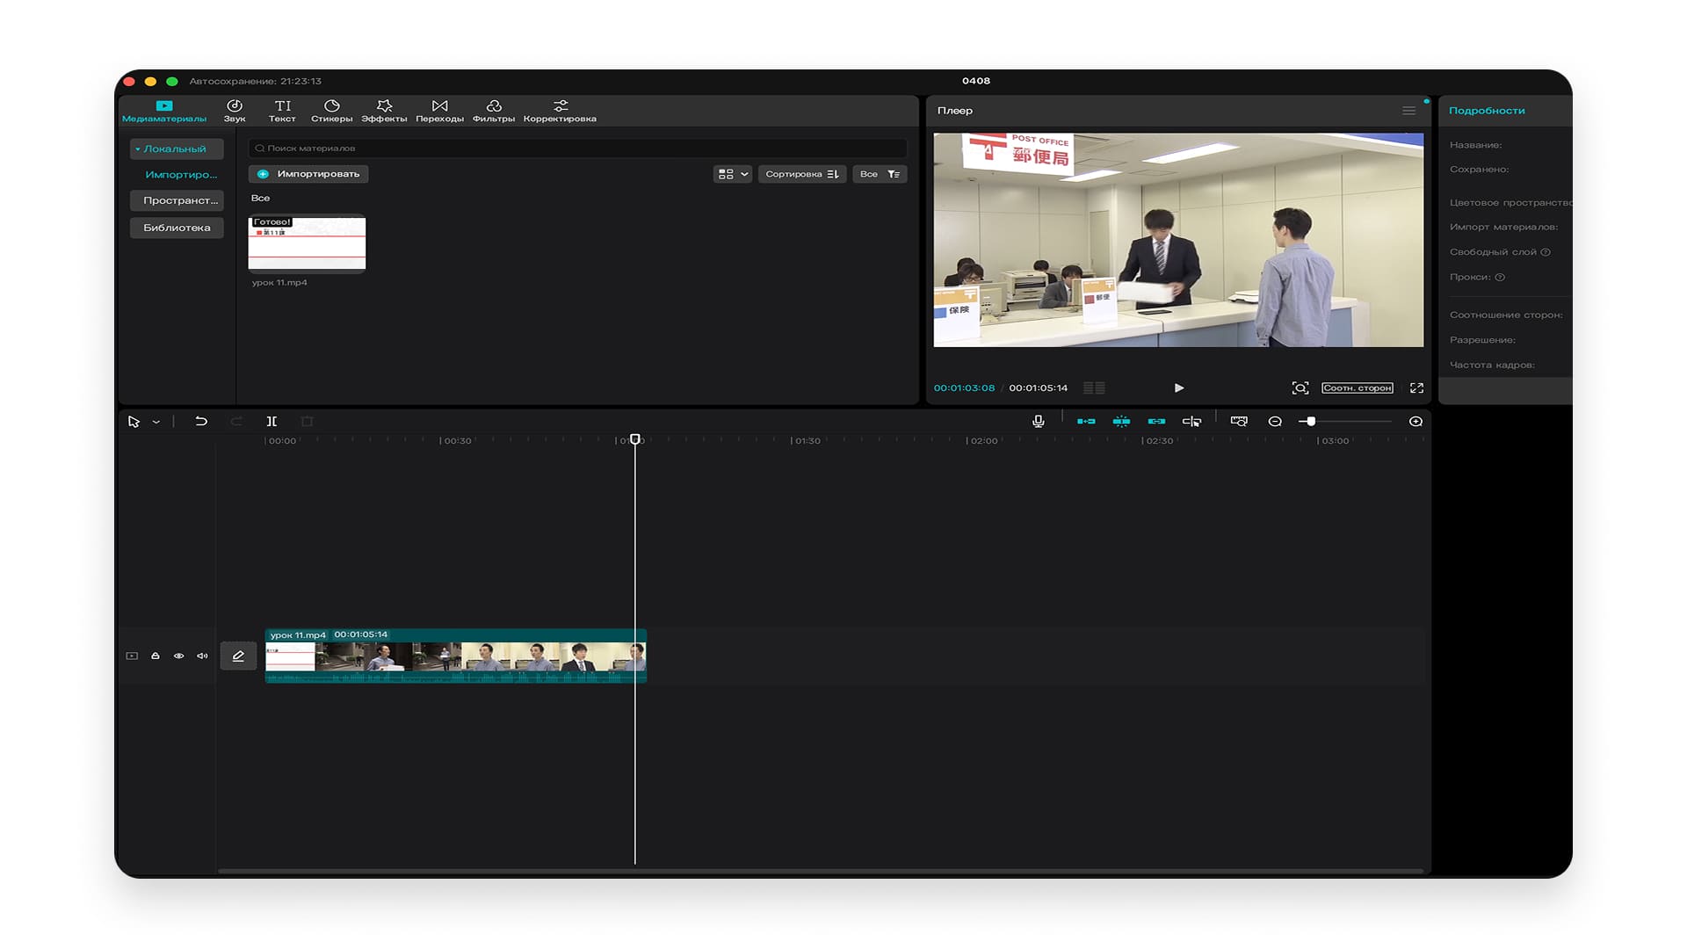Image resolution: width=1687 pixels, height=949 pixels.
Task: Open the grid view mode dropdown
Action: tap(733, 174)
